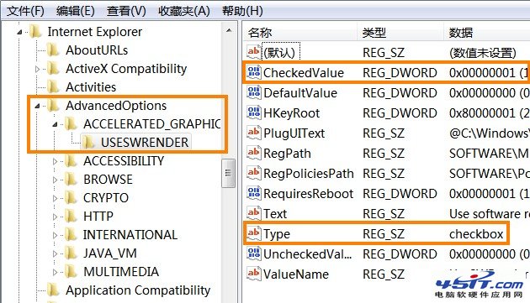The height and width of the screenshot is (303, 530).
Task: Open the 收藏夹(A) favorites menu
Action: (184, 11)
